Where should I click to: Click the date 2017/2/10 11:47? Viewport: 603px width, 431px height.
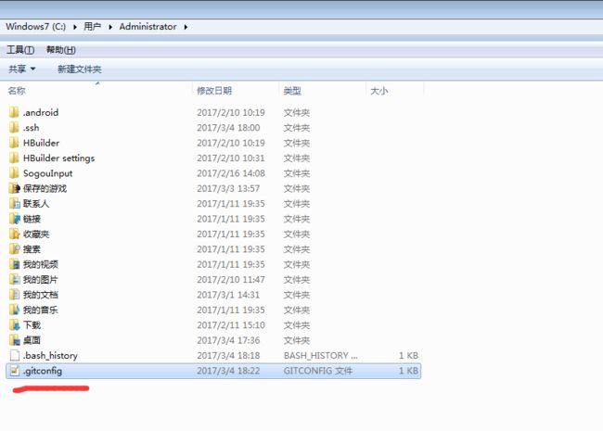coord(231,279)
